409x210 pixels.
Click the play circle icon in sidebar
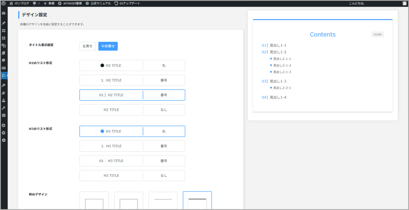click(x=4, y=140)
